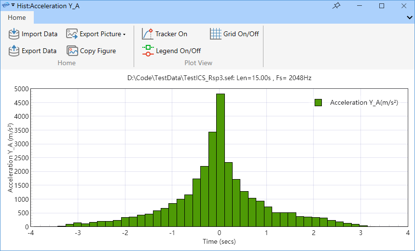Viewport: 415px width, 251px height.
Task: Open the Export Picture dropdown arrow
Action: point(124,34)
